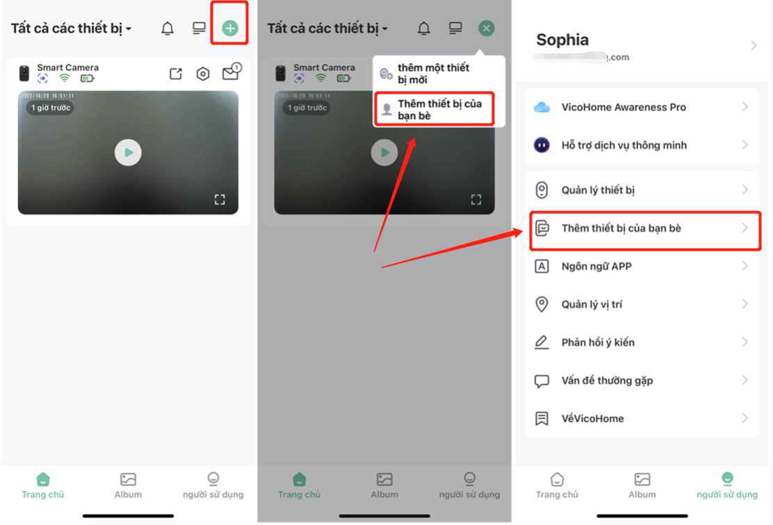Open 'Thêm thiết bị của bạn bè' settings row
Screen dimensions: 773x525
645,228
